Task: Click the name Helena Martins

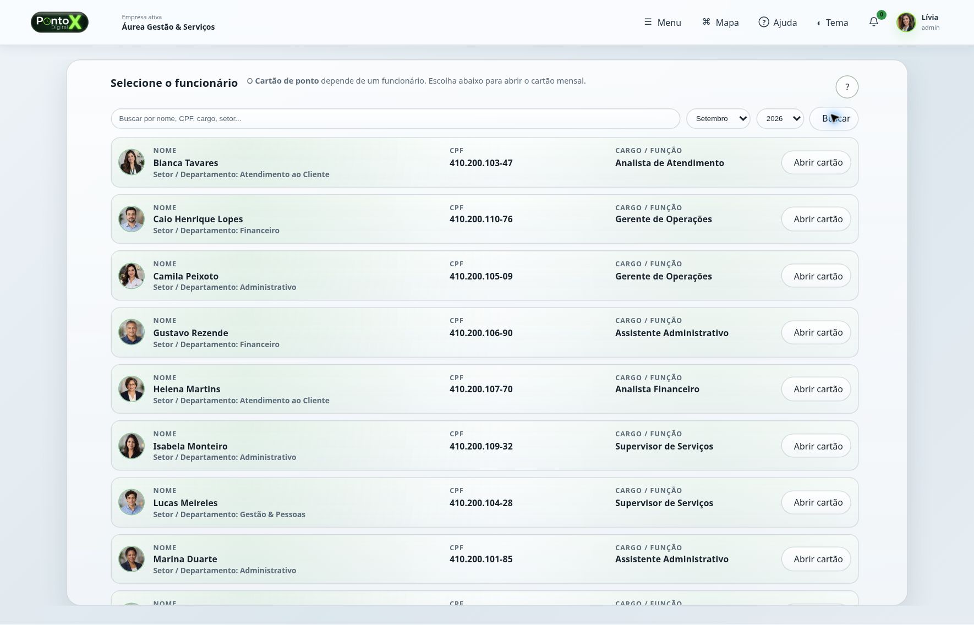Action: (x=187, y=389)
